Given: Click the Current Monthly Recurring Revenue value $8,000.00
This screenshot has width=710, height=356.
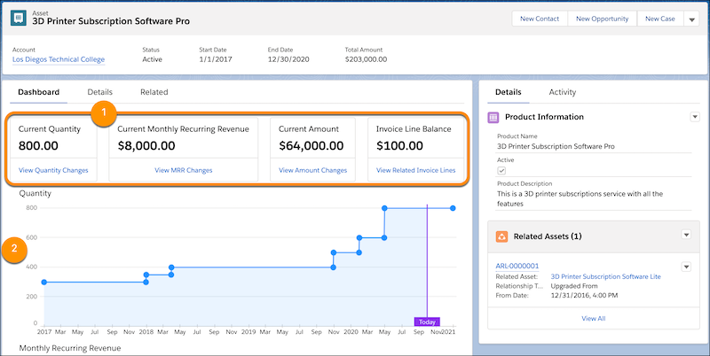Looking at the screenshot, I should 146,146.
